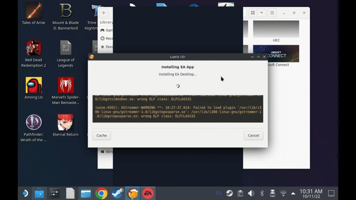Image resolution: width=356 pixels, height=200 pixels.
Task: Open the Lutris hamburger menu
Action: coord(272,13)
